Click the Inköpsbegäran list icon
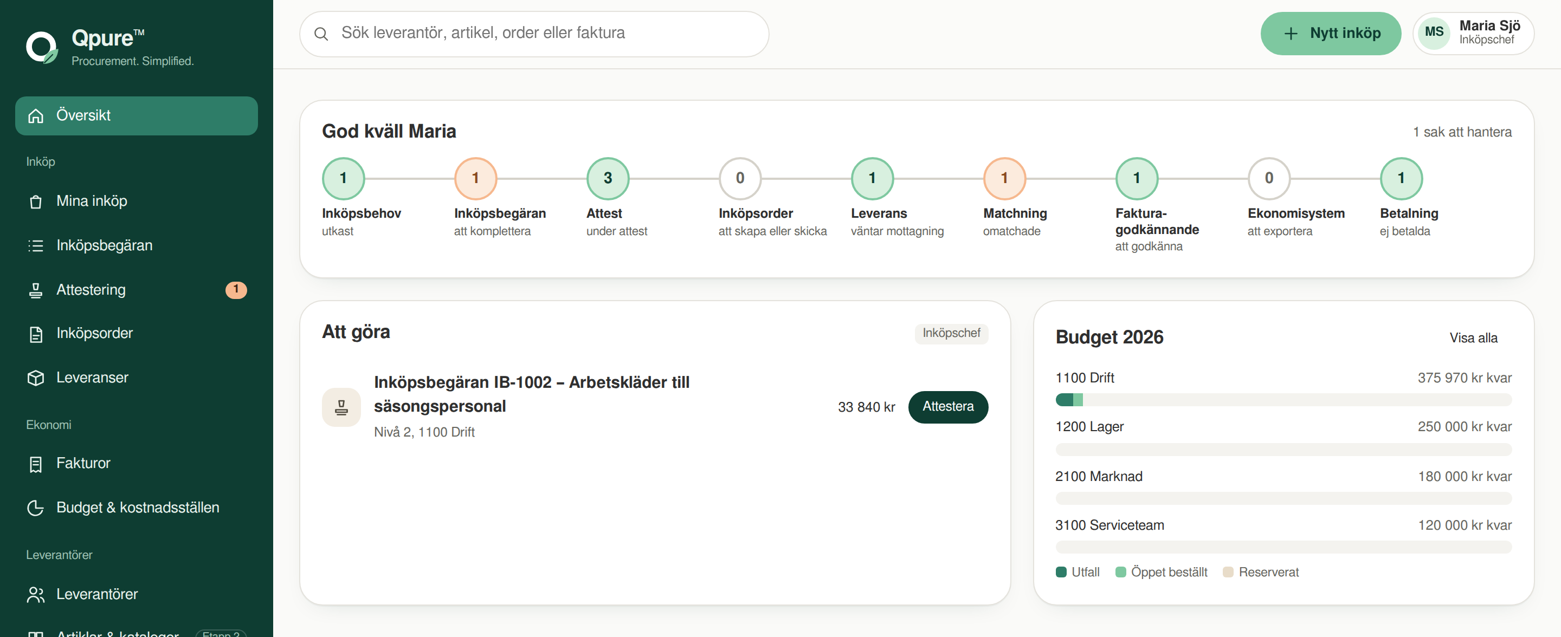1561x637 pixels. point(36,246)
